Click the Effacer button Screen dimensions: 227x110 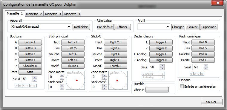click(122, 27)
